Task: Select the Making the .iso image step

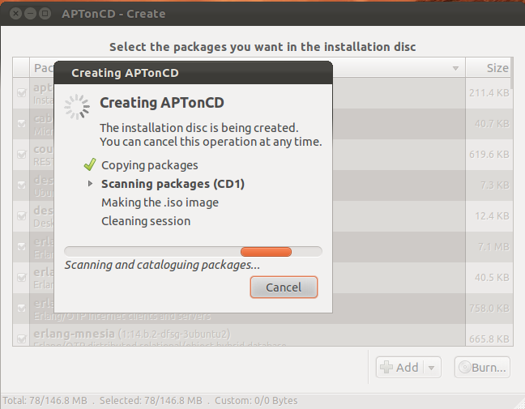Action: point(160,202)
